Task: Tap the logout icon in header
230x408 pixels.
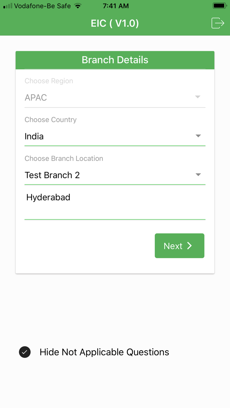Action: tap(218, 23)
